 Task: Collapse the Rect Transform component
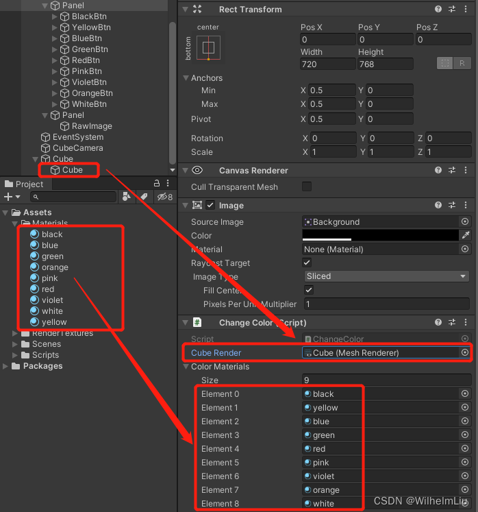click(x=186, y=9)
